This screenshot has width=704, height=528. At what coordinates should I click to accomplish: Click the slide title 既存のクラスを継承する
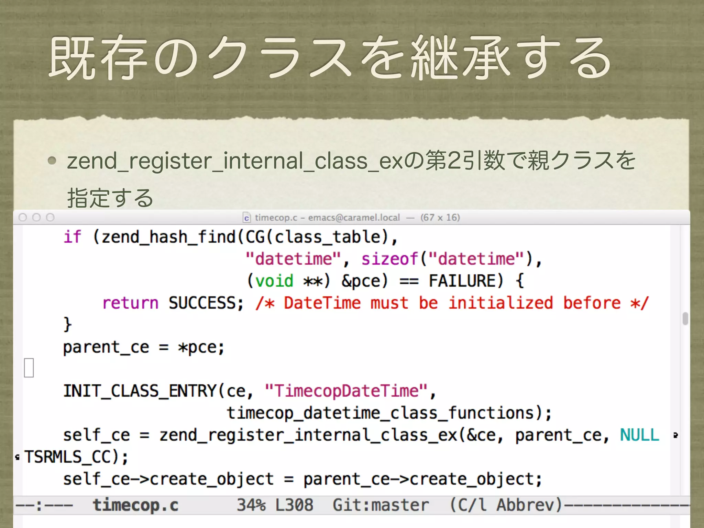click(329, 58)
